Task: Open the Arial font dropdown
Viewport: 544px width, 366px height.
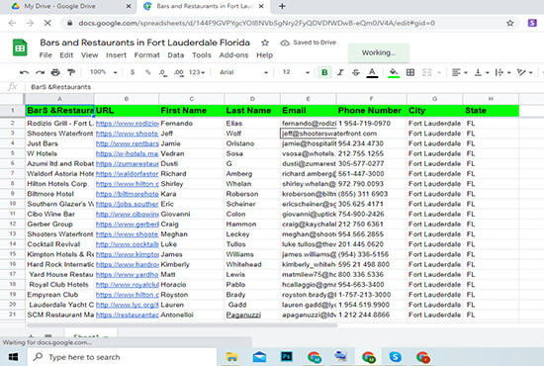Action: (x=243, y=72)
